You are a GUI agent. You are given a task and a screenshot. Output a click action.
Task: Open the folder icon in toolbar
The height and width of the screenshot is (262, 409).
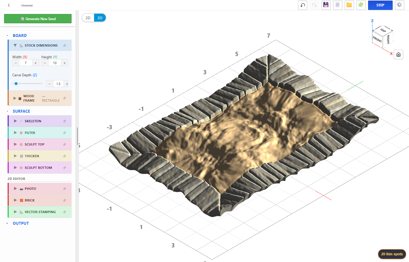click(x=349, y=5)
